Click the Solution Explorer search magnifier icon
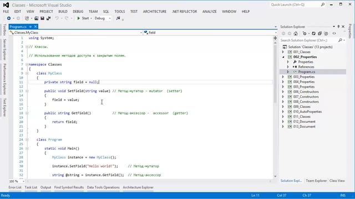Viewport: 355px width, 199px height. pos(340,40)
